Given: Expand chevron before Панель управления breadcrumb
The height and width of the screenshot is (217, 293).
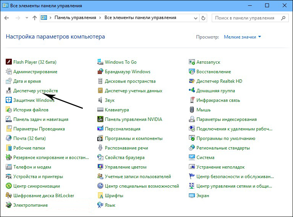Looking at the screenshot, I should tap(50, 18).
